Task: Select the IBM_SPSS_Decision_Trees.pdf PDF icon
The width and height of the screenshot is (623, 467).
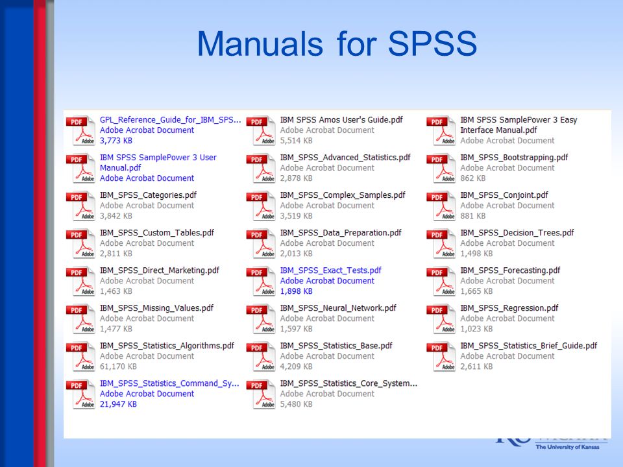Action: coord(441,243)
